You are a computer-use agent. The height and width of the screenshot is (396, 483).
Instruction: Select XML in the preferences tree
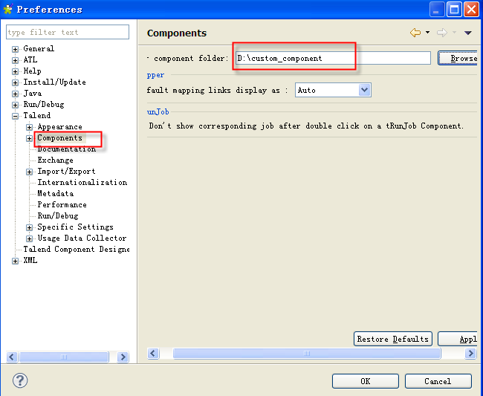coord(30,260)
